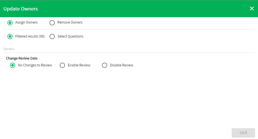Switch to Select Questions option
258x139 pixels.
click(x=52, y=36)
